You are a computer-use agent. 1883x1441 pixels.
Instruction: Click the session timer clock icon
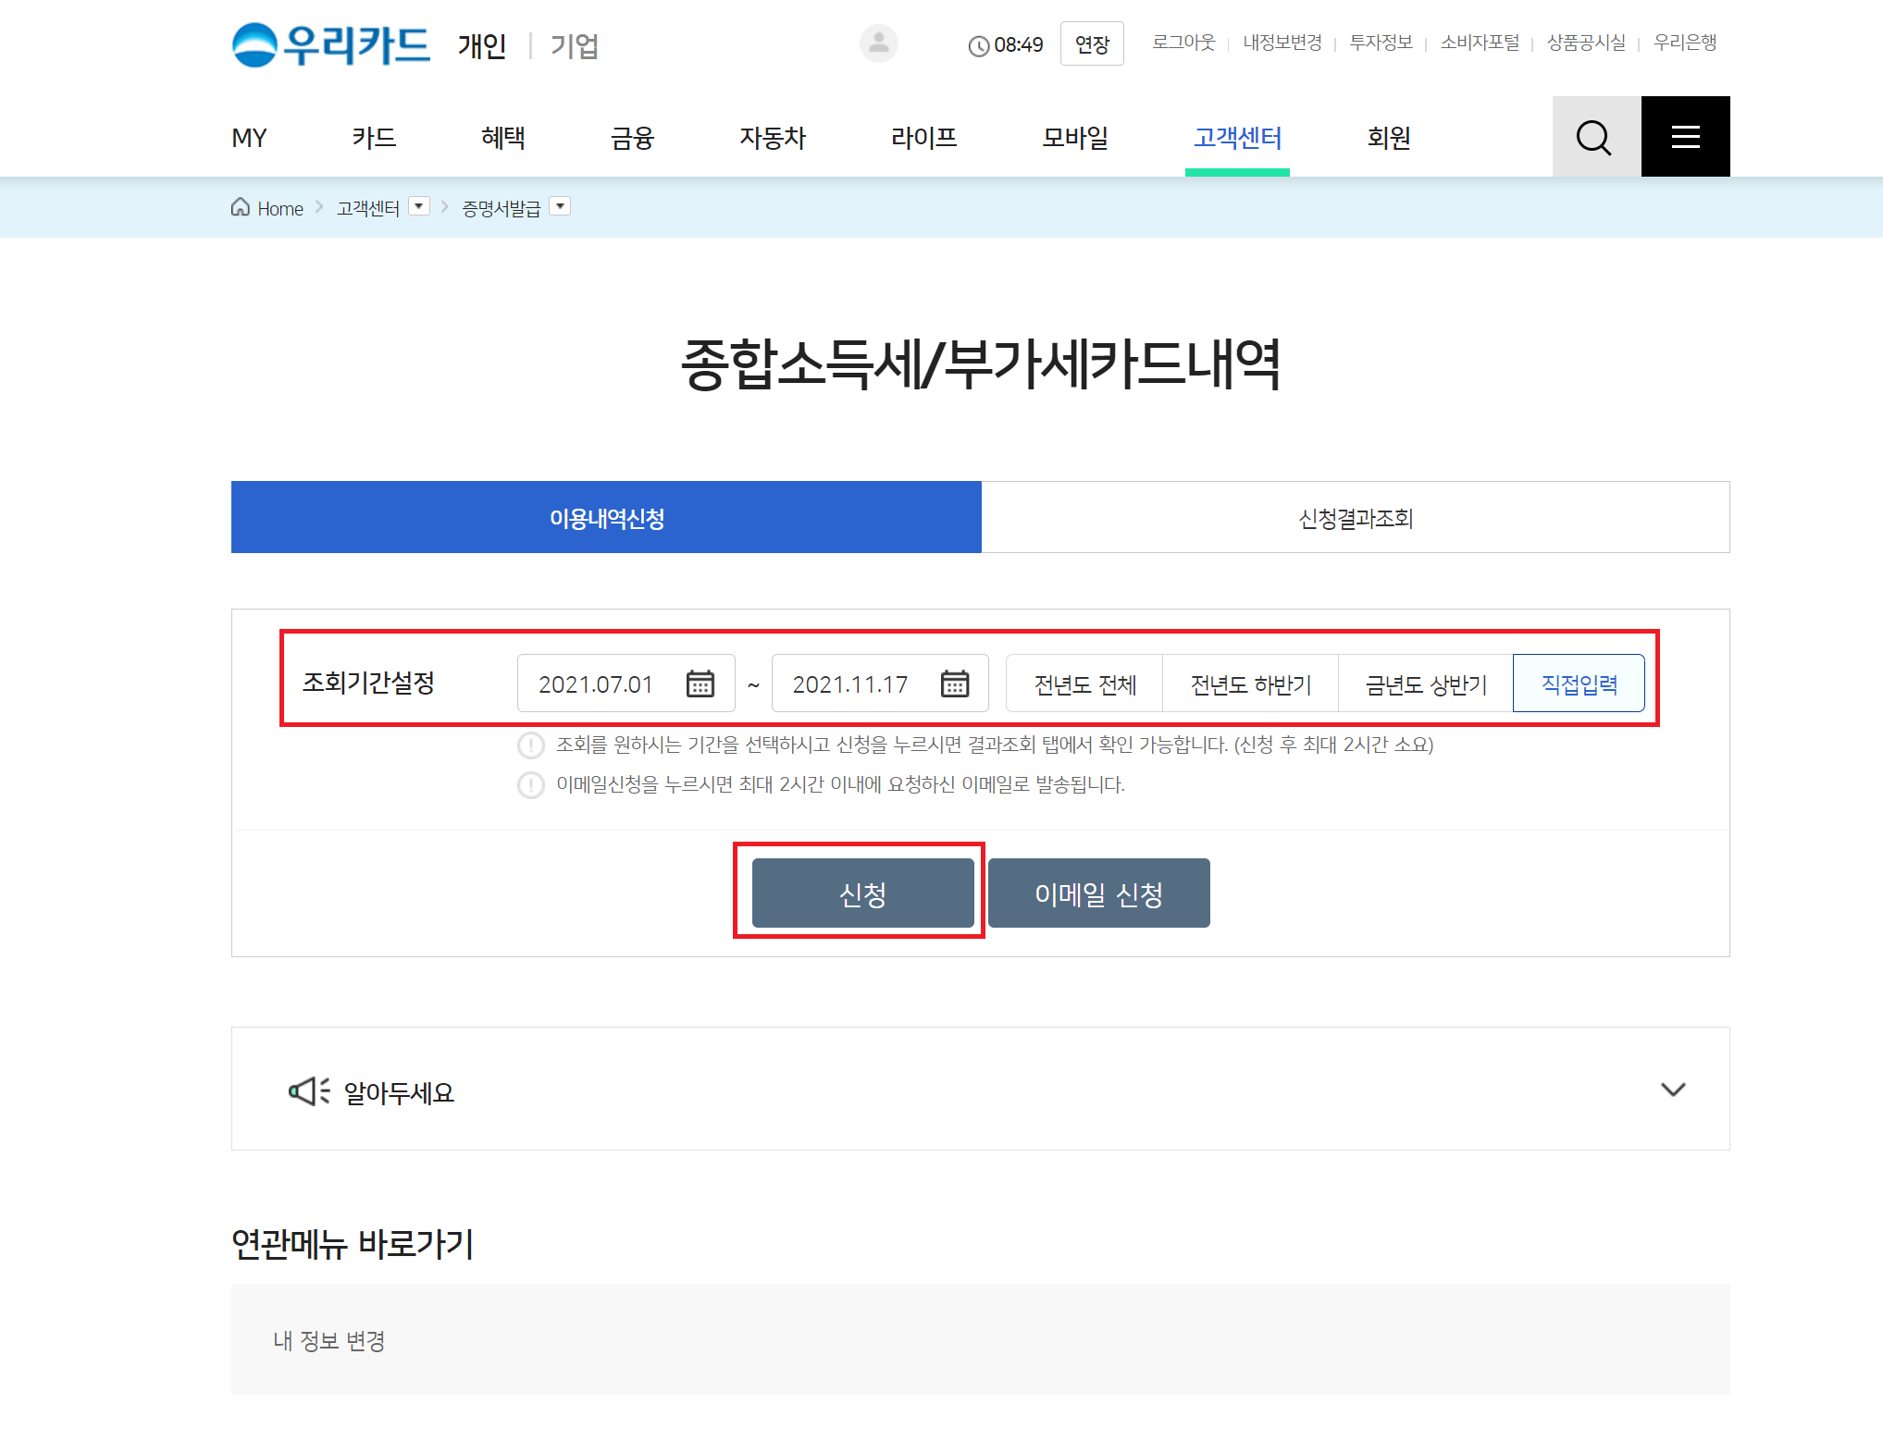click(x=978, y=45)
